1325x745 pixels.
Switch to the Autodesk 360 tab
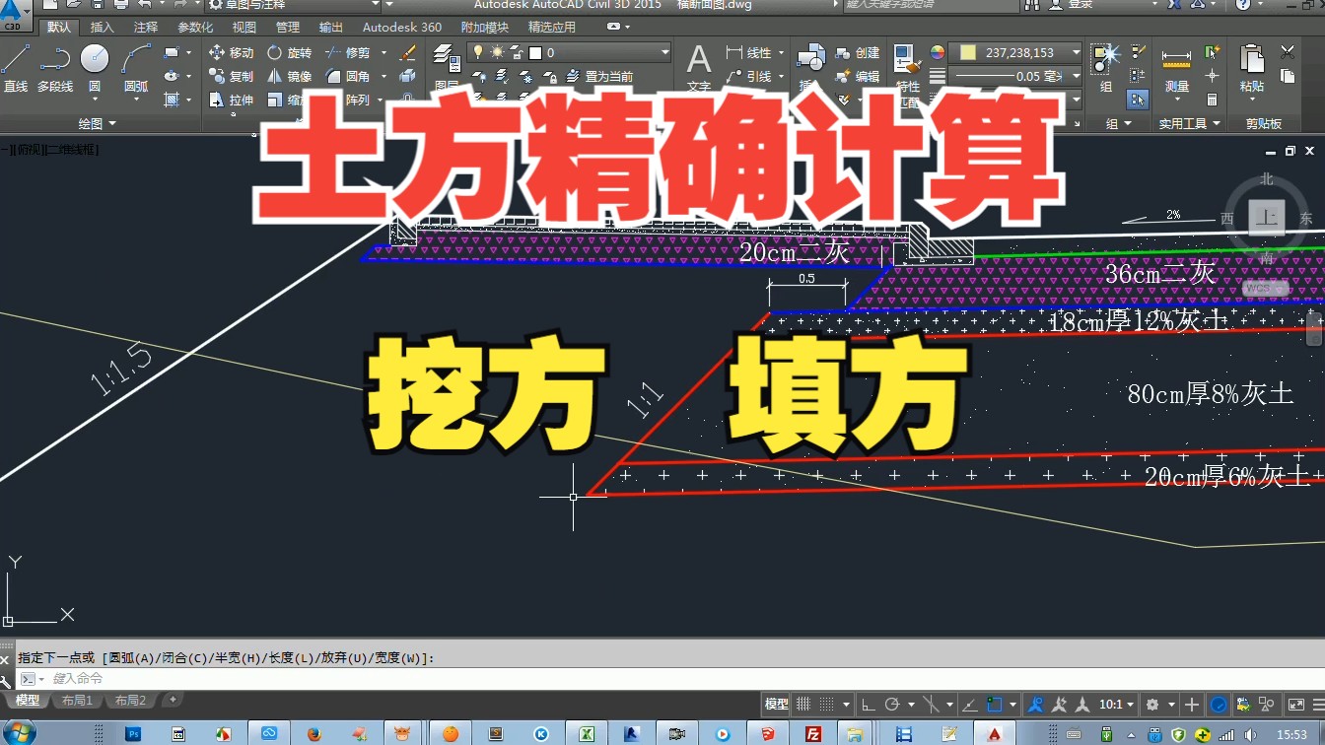tap(401, 27)
